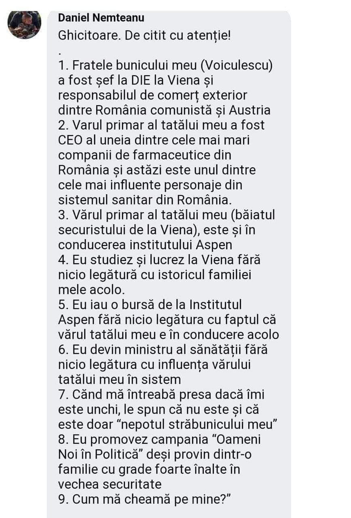Viewport: 351px width, 518px height.
Task: Click the line "mele acolo."
Action: point(92,289)
